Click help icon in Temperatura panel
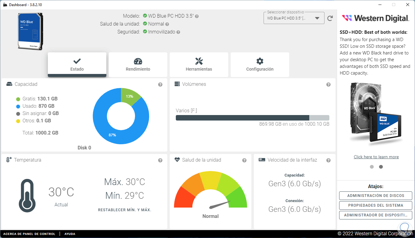The image size is (415, 238). pyautogui.click(x=160, y=160)
